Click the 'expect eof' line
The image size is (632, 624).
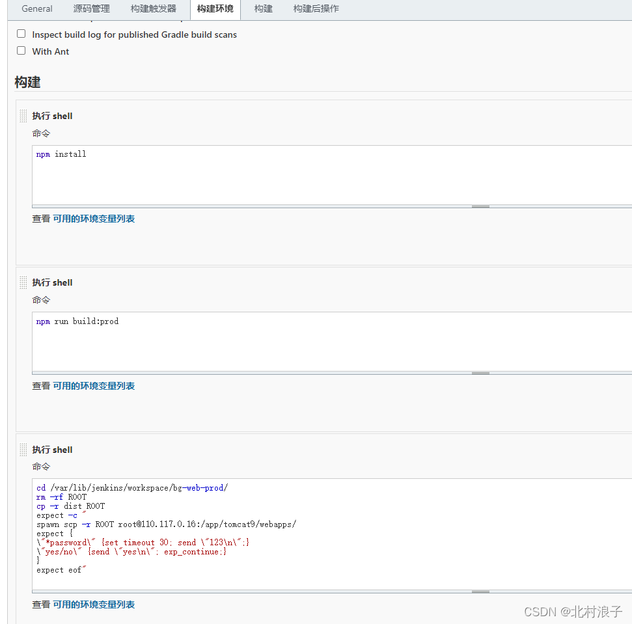pyautogui.click(x=61, y=570)
